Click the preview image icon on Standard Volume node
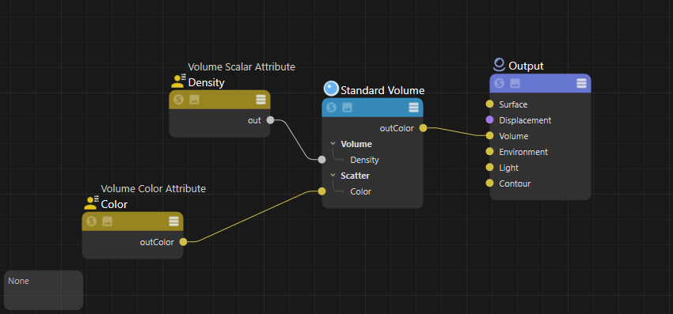The height and width of the screenshot is (314, 673). pos(347,108)
